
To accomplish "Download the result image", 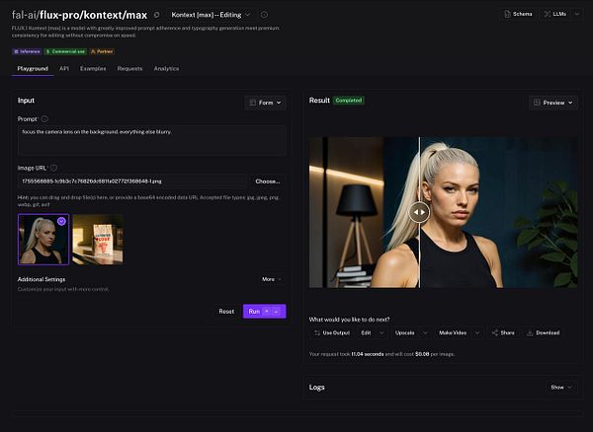I will pyautogui.click(x=543, y=332).
